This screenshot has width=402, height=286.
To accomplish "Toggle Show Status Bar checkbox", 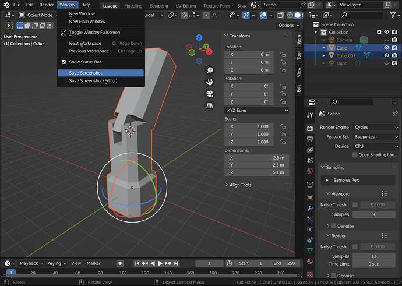I will point(64,62).
